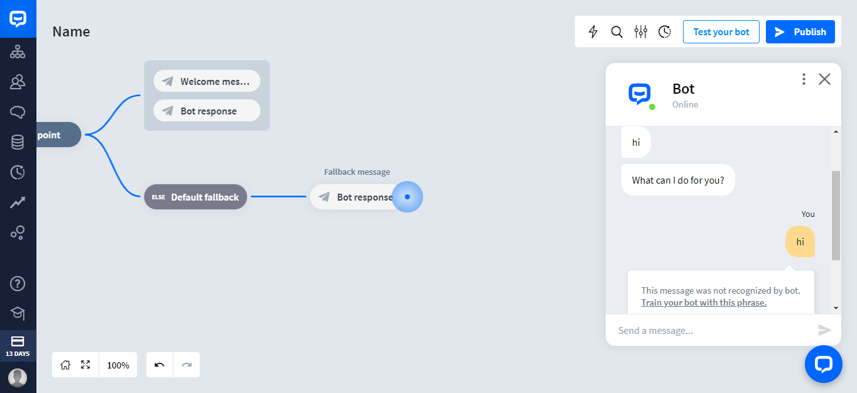Open the Team section from the sidebar

coord(18,82)
